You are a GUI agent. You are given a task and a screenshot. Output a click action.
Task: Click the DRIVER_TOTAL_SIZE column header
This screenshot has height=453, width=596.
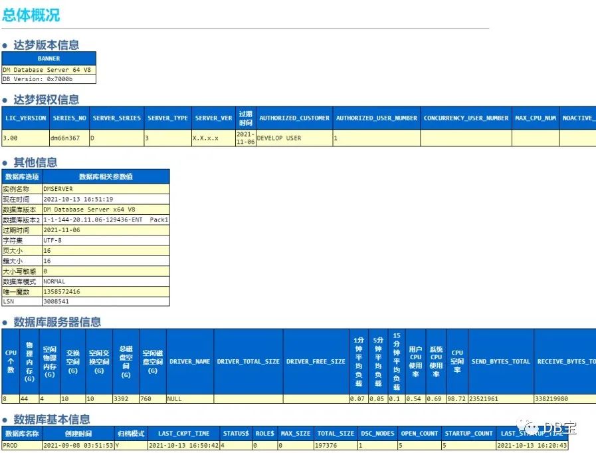click(x=248, y=361)
